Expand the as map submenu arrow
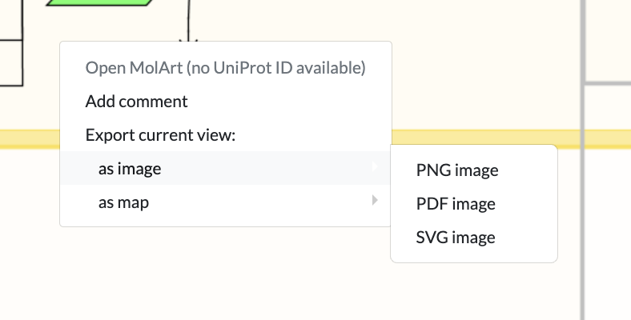Image resolution: width=631 pixels, height=320 pixels. (375, 202)
